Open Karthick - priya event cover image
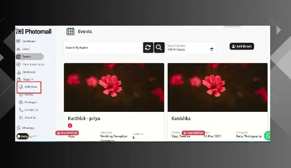 click(x=114, y=87)
